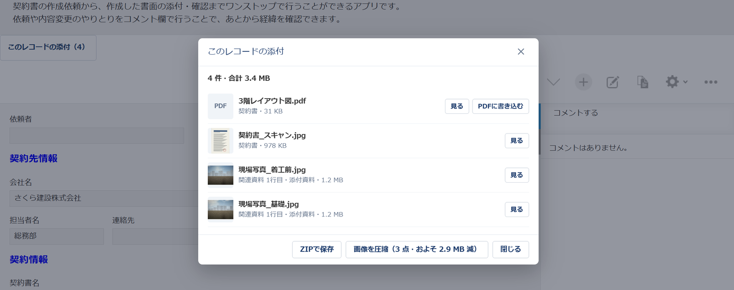
Task: Click the 契約書・31 KB detail text
Action: (261, 112)
